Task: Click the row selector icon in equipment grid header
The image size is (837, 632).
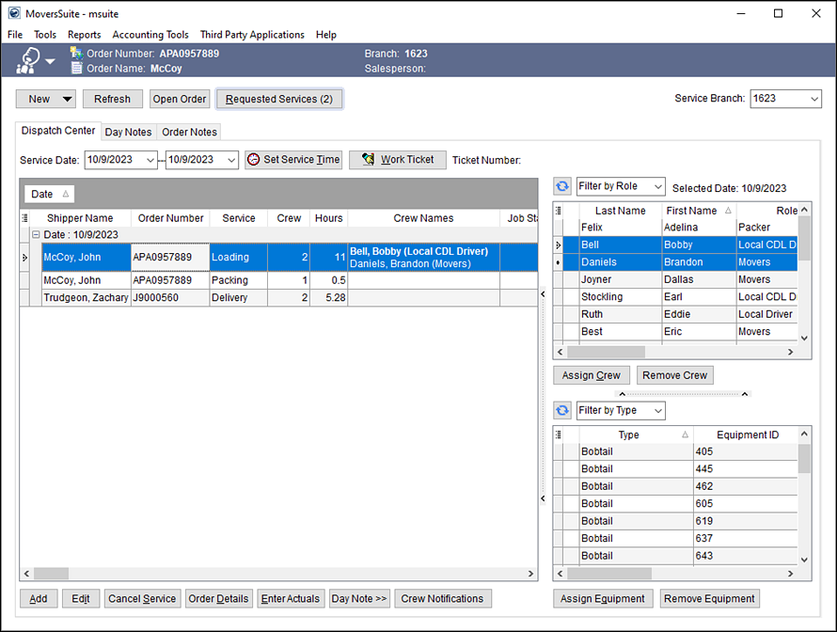Action: [558, 434]
